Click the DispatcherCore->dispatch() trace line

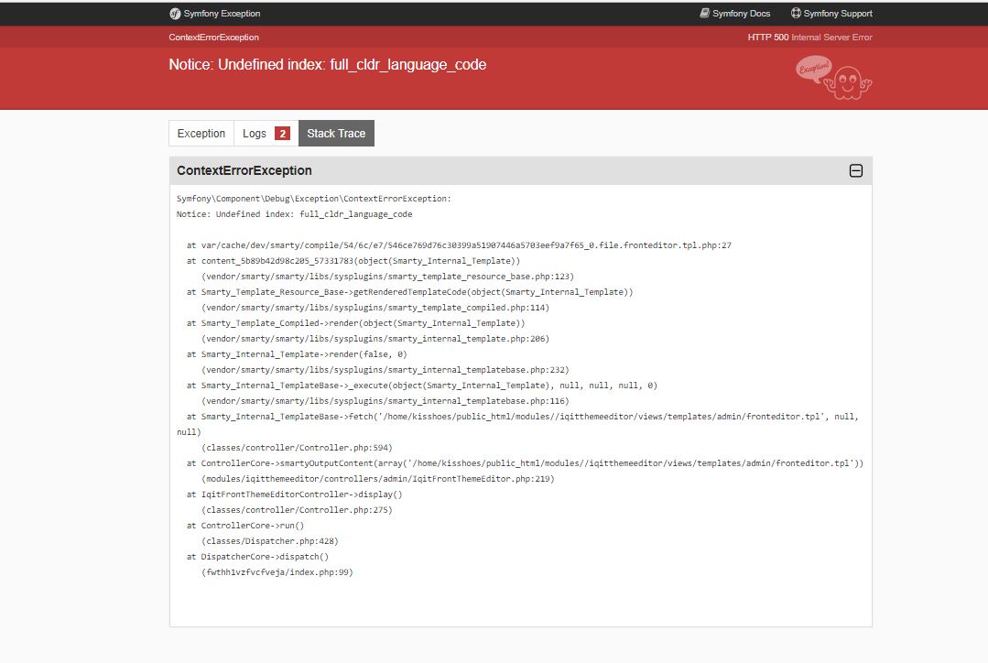[x=257, y=557]
